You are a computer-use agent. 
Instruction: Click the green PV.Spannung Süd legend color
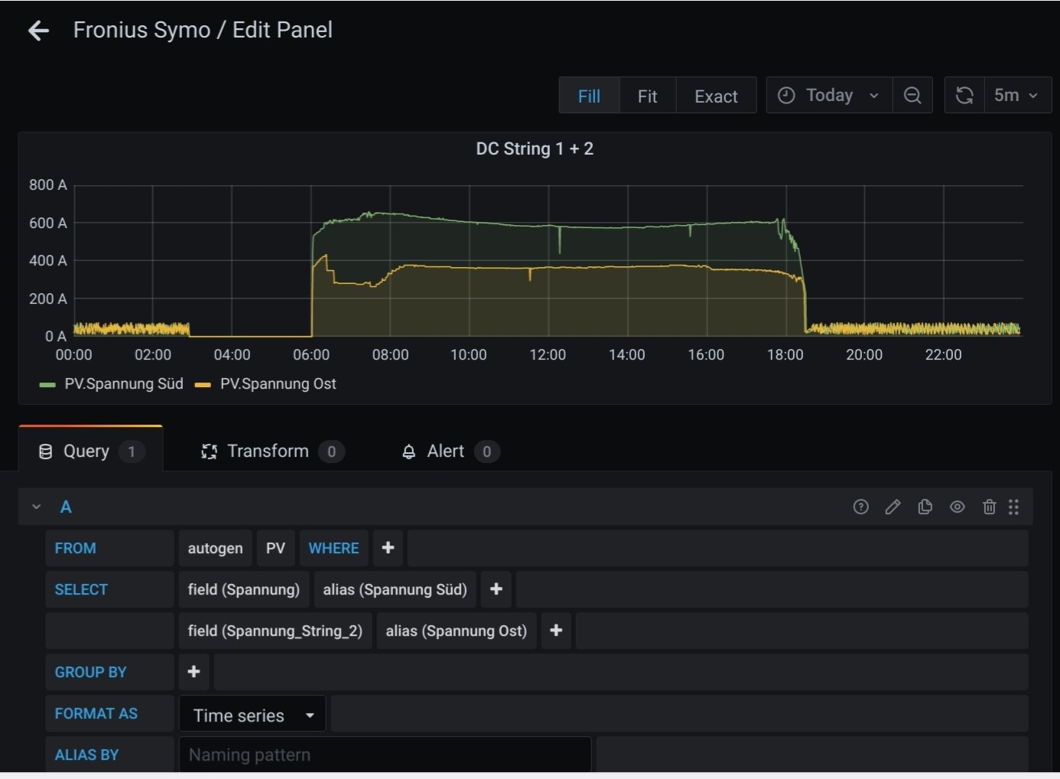(x=47, y=384)
